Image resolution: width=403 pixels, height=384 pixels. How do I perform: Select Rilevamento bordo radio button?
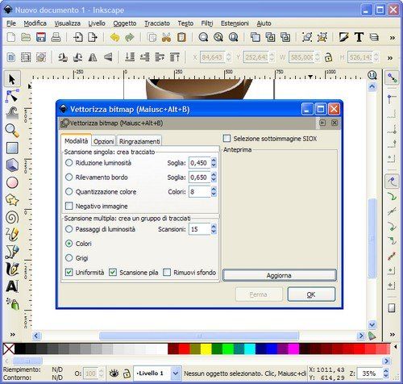pyautogui.click(x=69, y=177)
